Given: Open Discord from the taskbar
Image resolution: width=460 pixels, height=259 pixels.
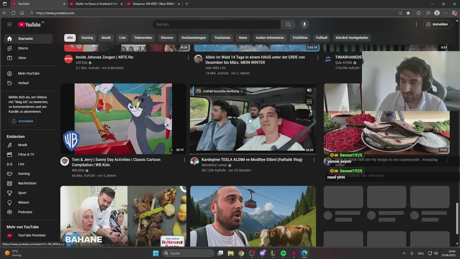Looking at the screenshot, I should [262, 253].
